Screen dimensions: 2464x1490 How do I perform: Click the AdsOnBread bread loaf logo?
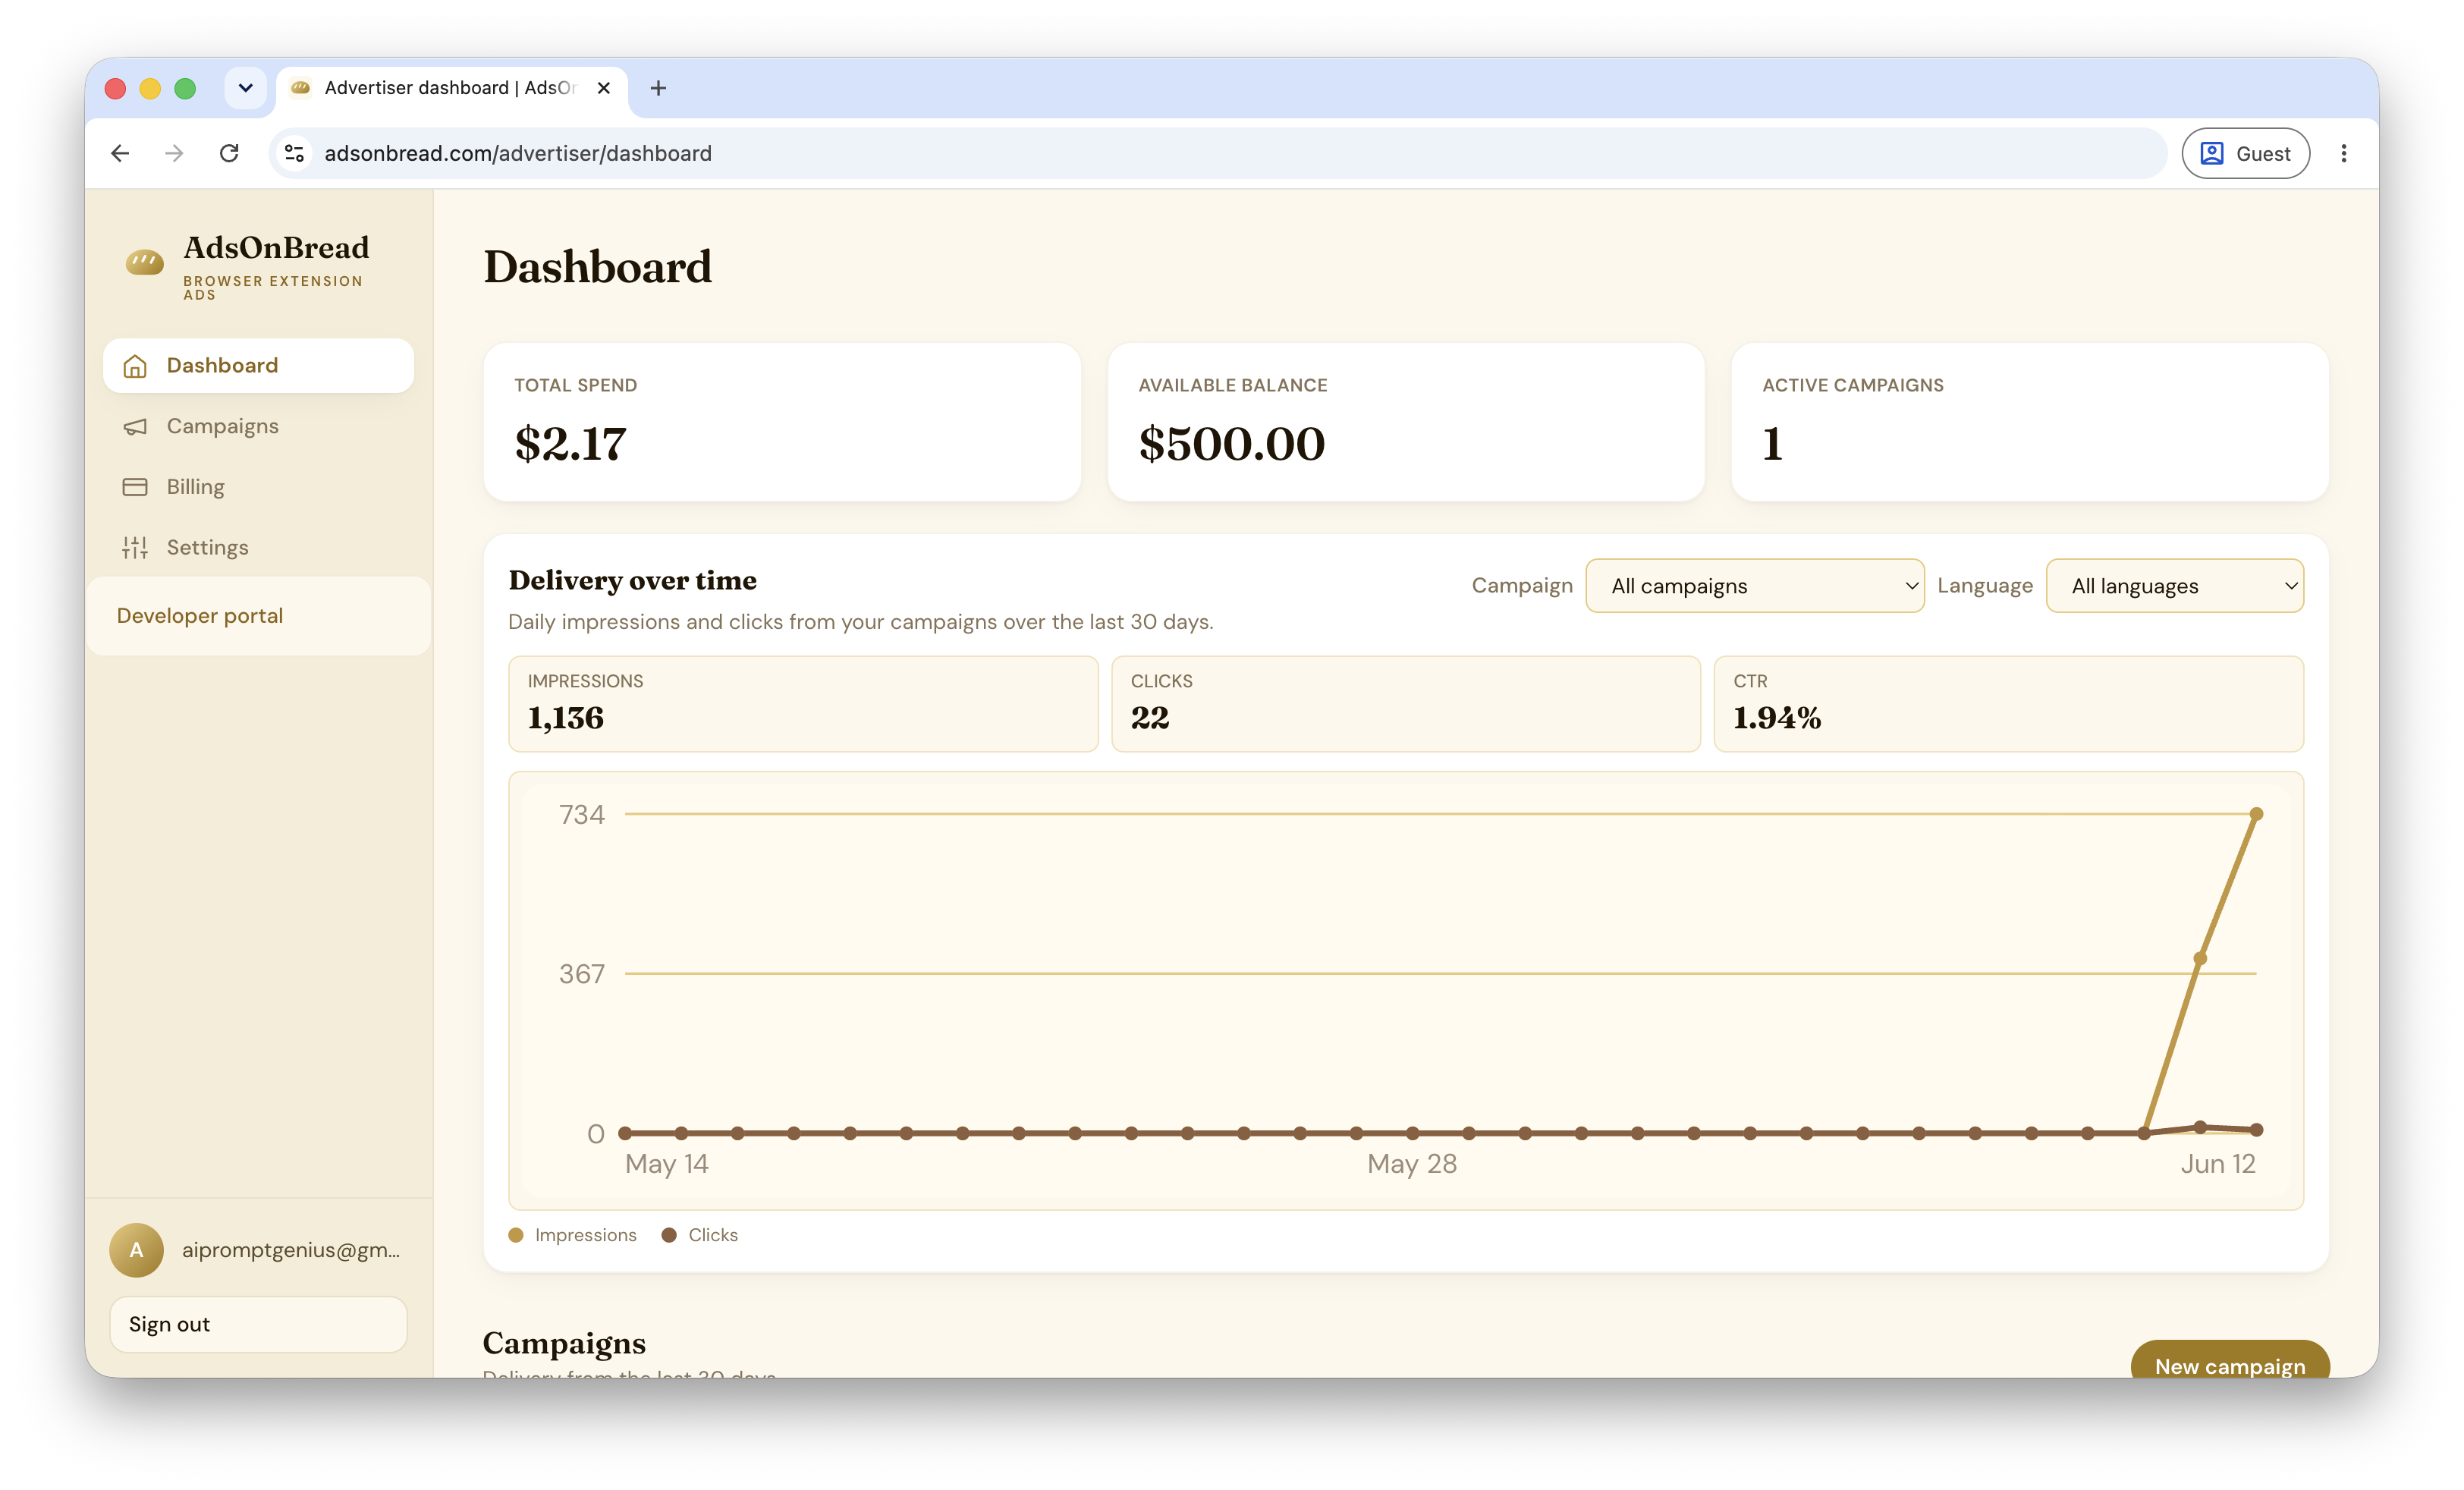[x=145, y=262]
